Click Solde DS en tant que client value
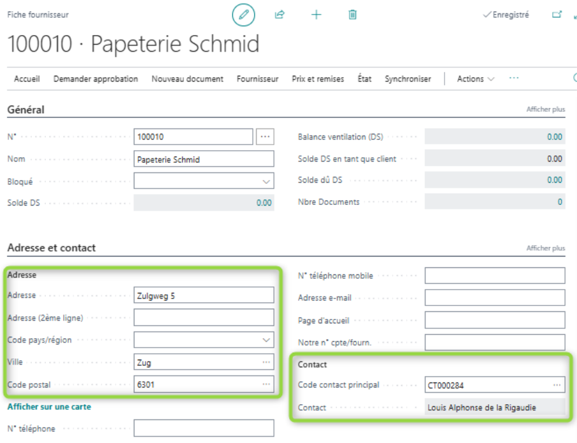Image resolution: width=577 pixels, height=443 pixels. pos(495,159)
